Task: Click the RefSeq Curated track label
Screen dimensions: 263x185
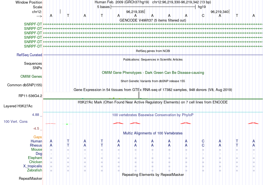Action: coord(29,55)
